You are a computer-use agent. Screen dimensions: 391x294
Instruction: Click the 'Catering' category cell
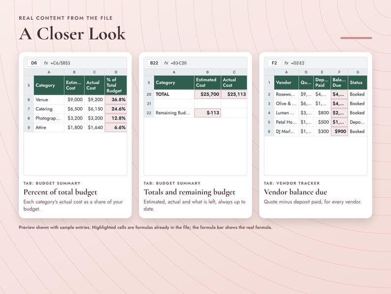(x=49, y=109)
